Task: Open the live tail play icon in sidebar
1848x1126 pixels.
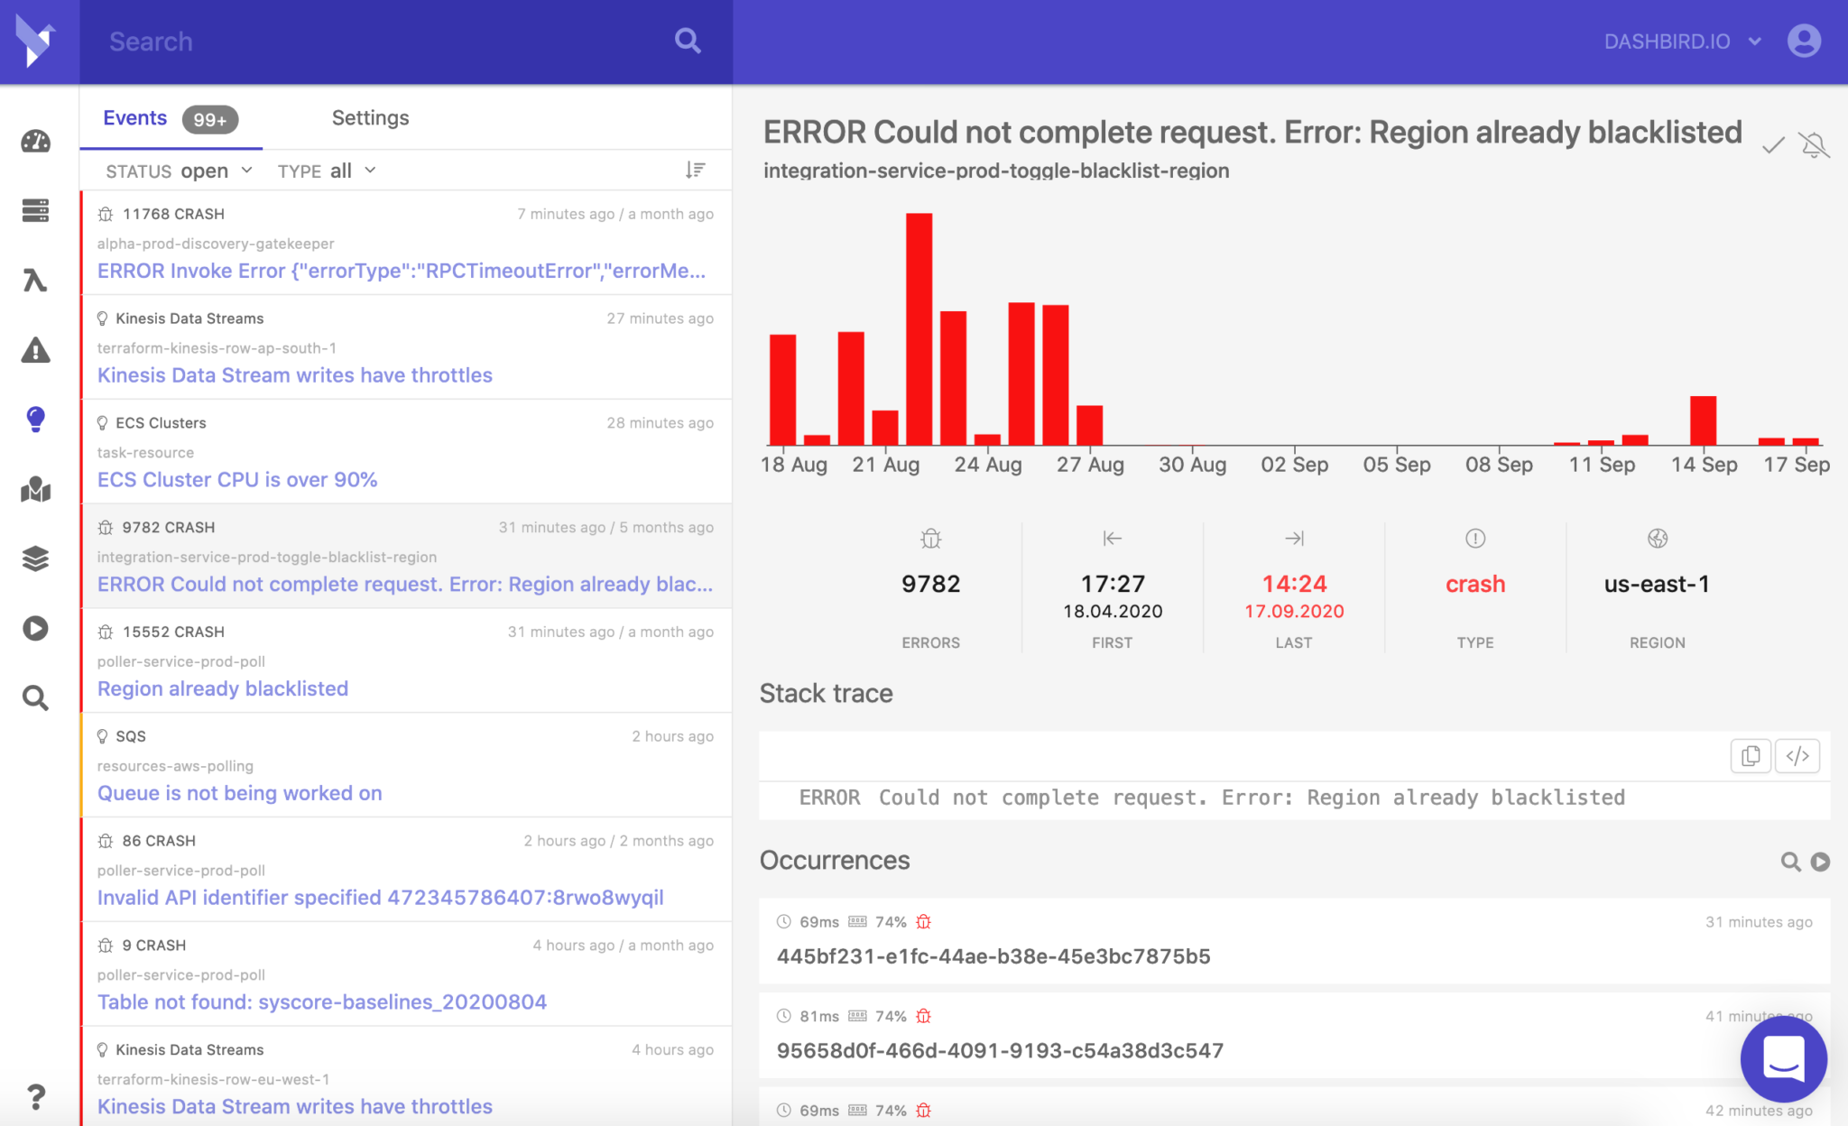Action: pos(34,629)
